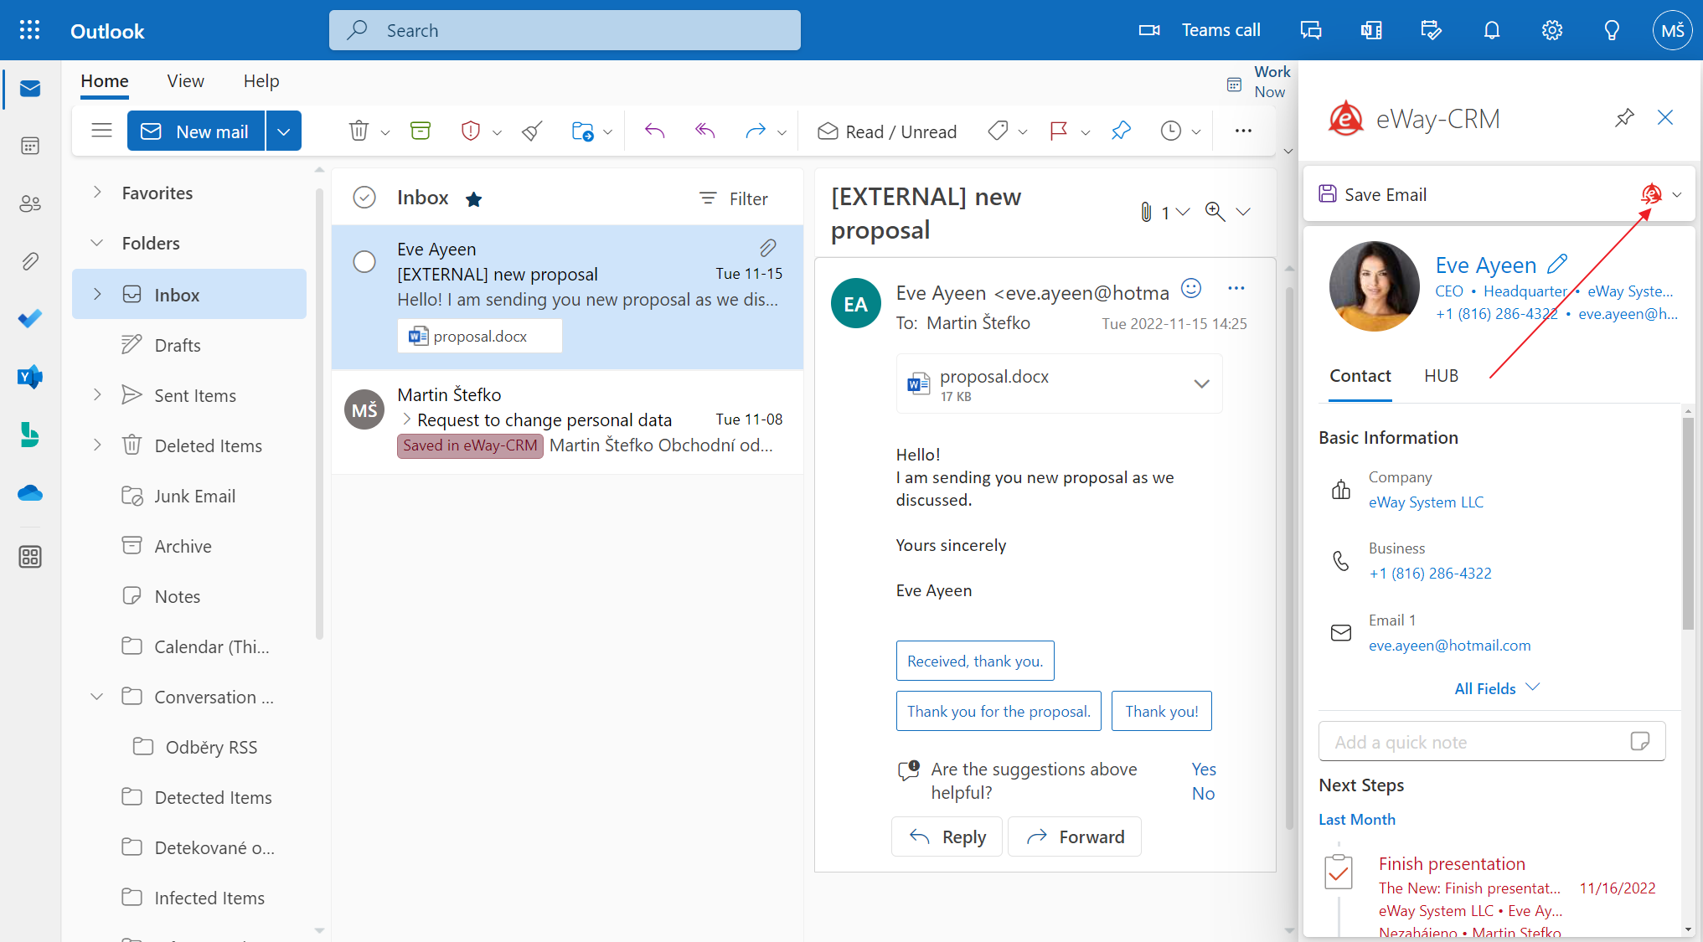Open eWay System LLC company link
Viewport: 1703px width, 942px height.
point(1426,502)
